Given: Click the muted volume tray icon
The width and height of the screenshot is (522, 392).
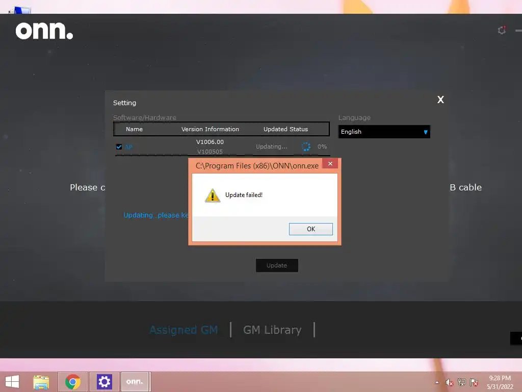Looking at the screenshot, I should click(x=450, y=382).
